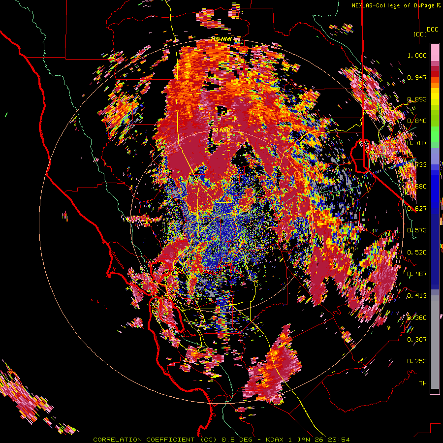Pick the light pink top color bar segment

point(435,52)
